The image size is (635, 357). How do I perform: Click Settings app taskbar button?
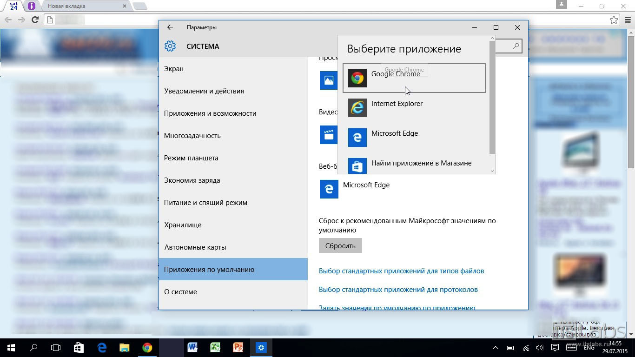[x=261, y=347]
